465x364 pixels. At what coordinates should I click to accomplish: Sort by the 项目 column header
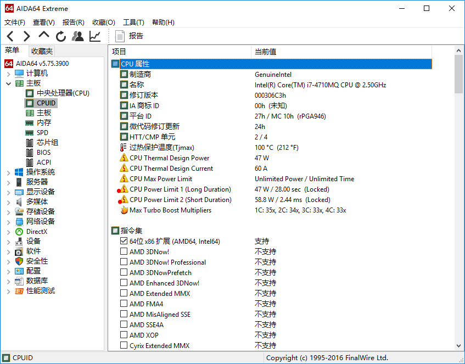(x=180, y=52)
